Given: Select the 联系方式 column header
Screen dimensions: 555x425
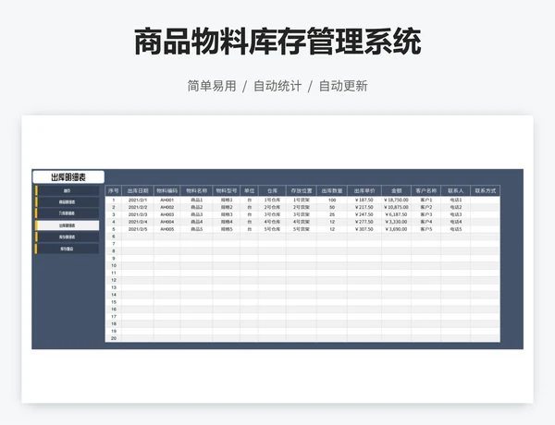Looking at the screenshot, I should 486,191.
